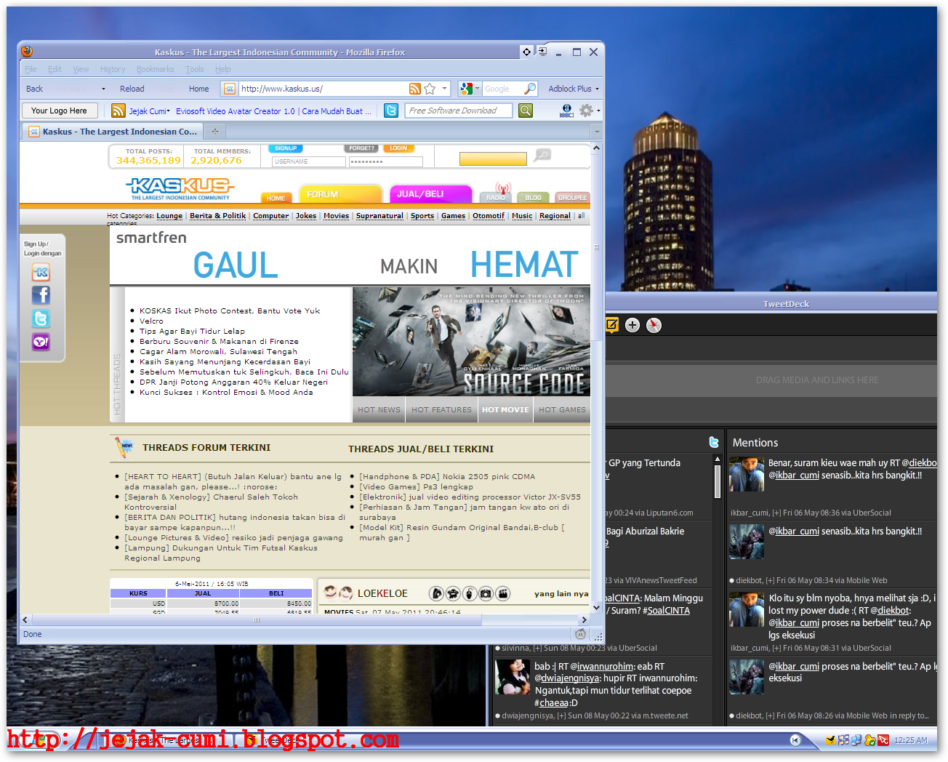Click the Kaskus Radio icon

click(496, 193)
